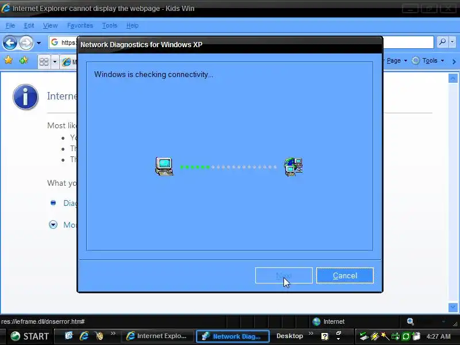Expand the More information arrow
This screenshot has width=460, height=345.
click(53, 225)
